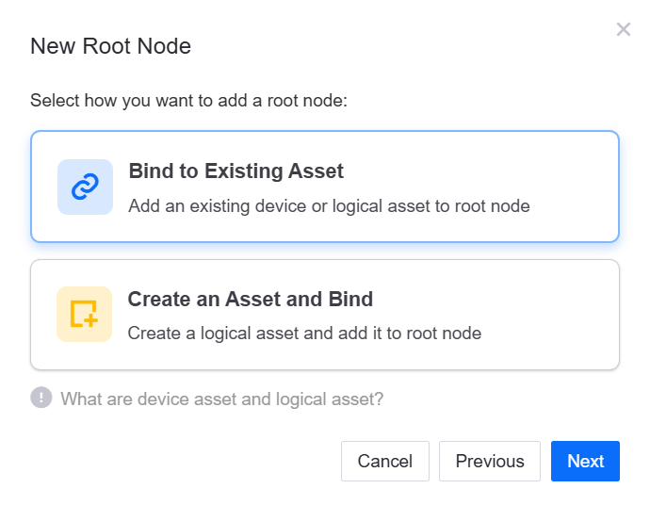Click 'Add an existing device or logical asset' description
Viewport: 650px width, 505px height.
pyautogui.click(x=283, y=205)
